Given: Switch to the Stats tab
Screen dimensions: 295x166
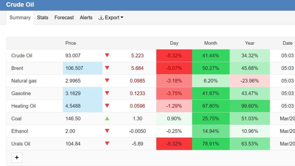Looking at the screenshot, I should coord(43,17).
